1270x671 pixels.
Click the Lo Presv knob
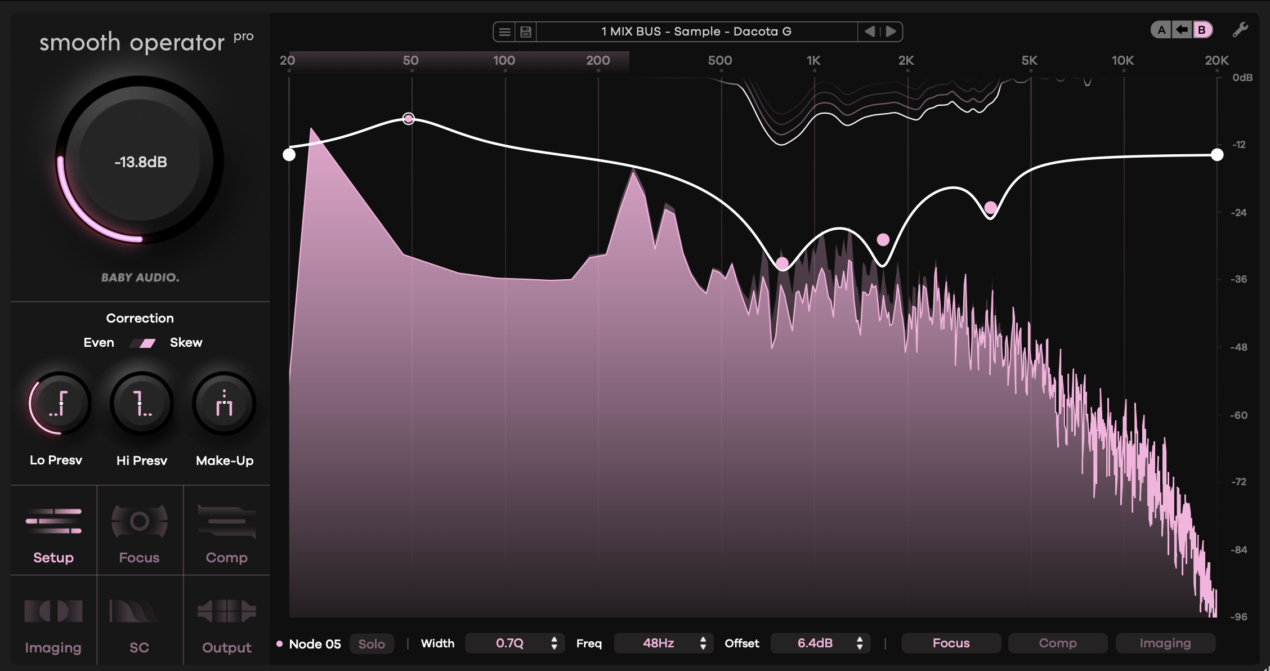pos(59,403)
